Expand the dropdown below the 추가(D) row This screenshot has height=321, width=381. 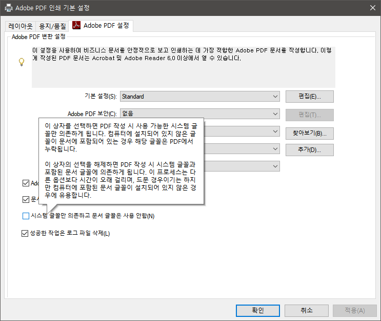[242, 166]
